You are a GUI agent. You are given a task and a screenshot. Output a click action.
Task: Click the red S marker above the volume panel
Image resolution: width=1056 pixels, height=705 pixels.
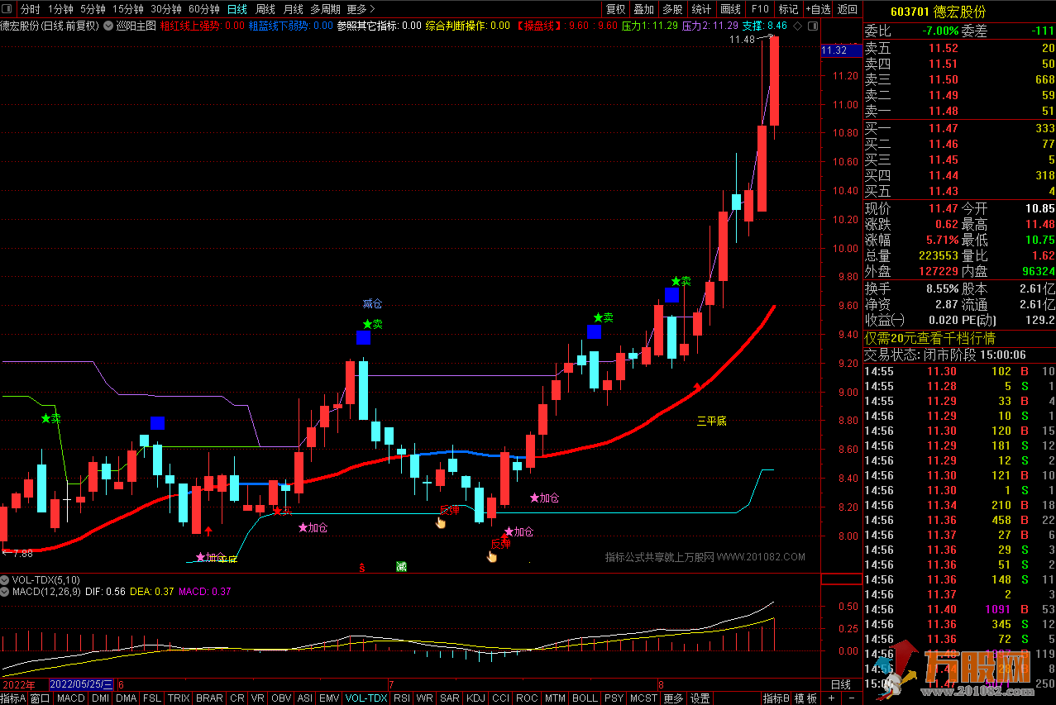(x=361, y=567)
